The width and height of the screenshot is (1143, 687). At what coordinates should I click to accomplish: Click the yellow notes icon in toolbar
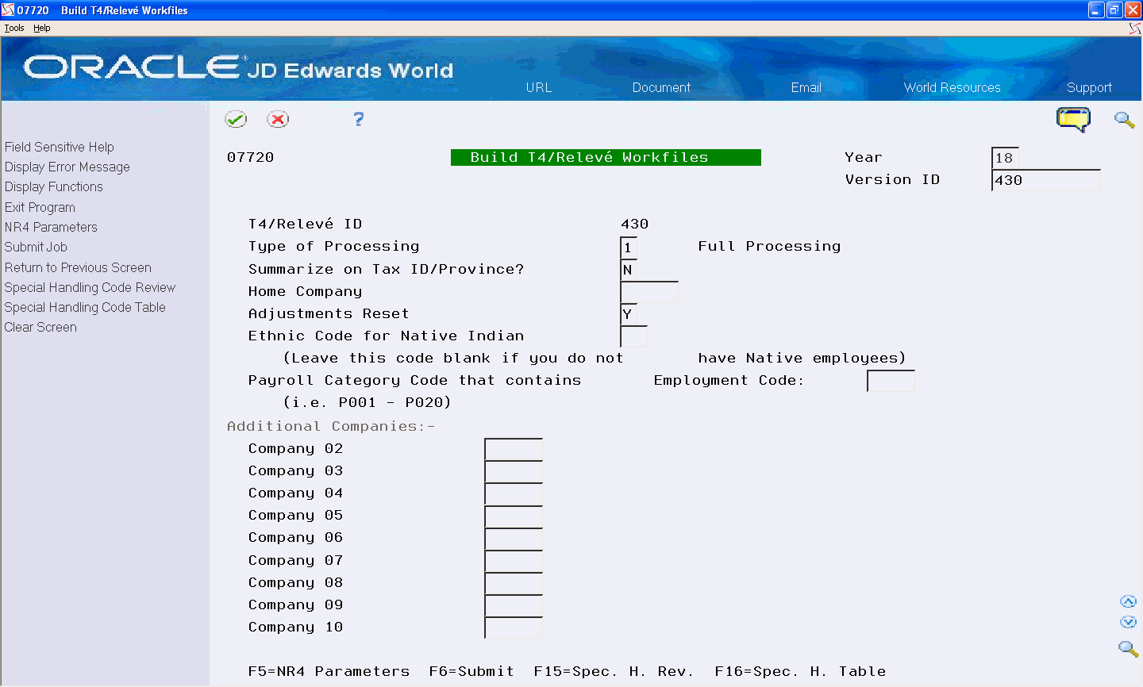point(1074,119)
